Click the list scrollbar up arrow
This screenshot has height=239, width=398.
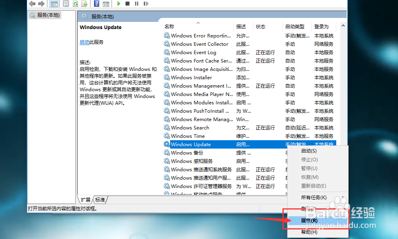[343, 25]
